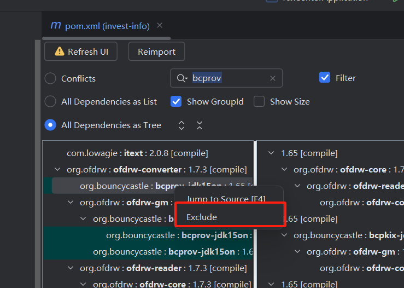Select the bcpkix row in right panel
Image resolution: width=404 pixels, height=288 pixels.
(349, 235)
